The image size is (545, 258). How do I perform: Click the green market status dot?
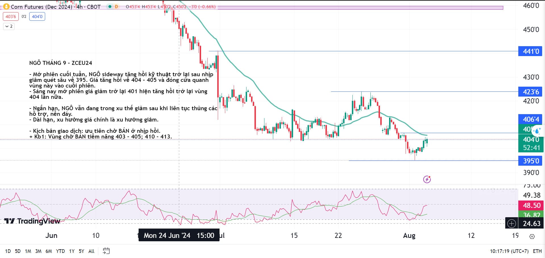pyautogui.click(x=110, y=7)
